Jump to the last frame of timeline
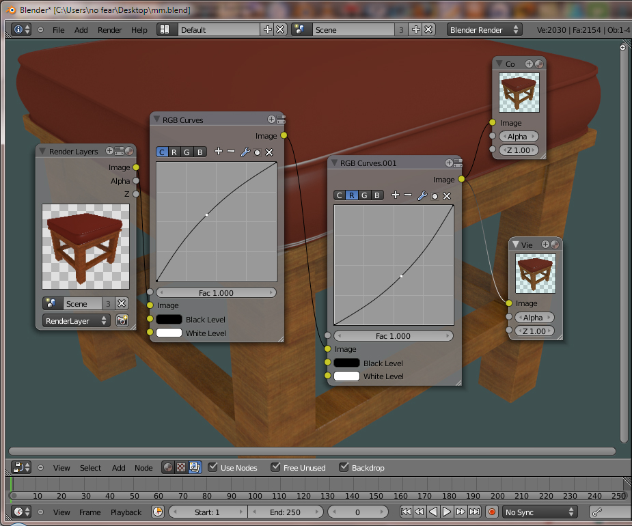The height and width of the screenshot is (526, 632). [474, 512]
